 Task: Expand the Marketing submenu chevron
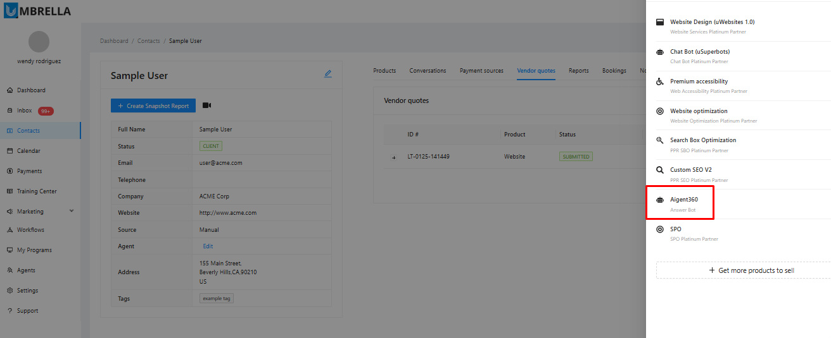[x=72, y=211]
